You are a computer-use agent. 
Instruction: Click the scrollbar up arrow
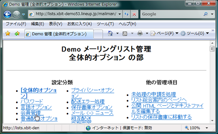212,43
